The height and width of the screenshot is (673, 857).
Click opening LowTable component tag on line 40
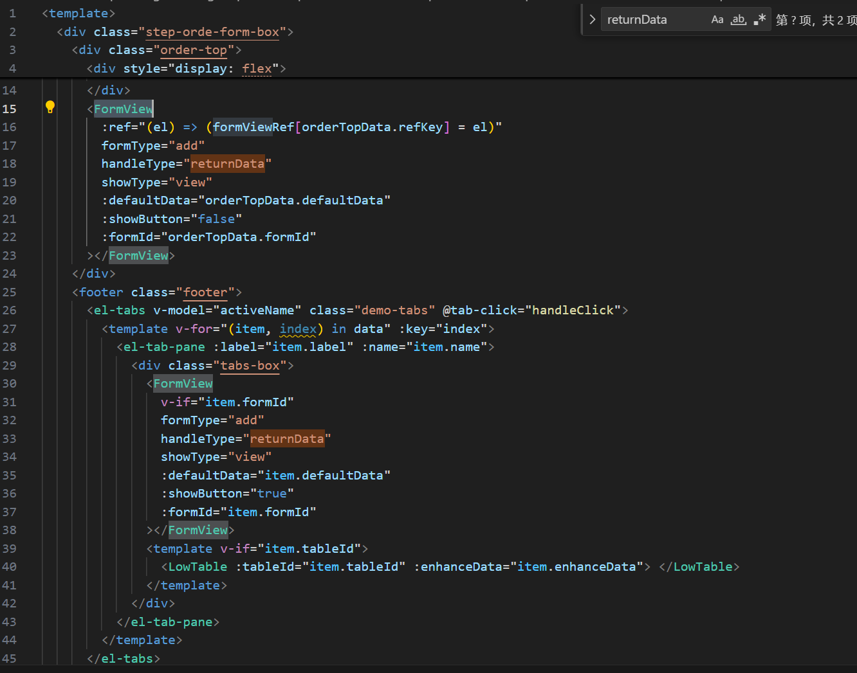coord(198,567)
